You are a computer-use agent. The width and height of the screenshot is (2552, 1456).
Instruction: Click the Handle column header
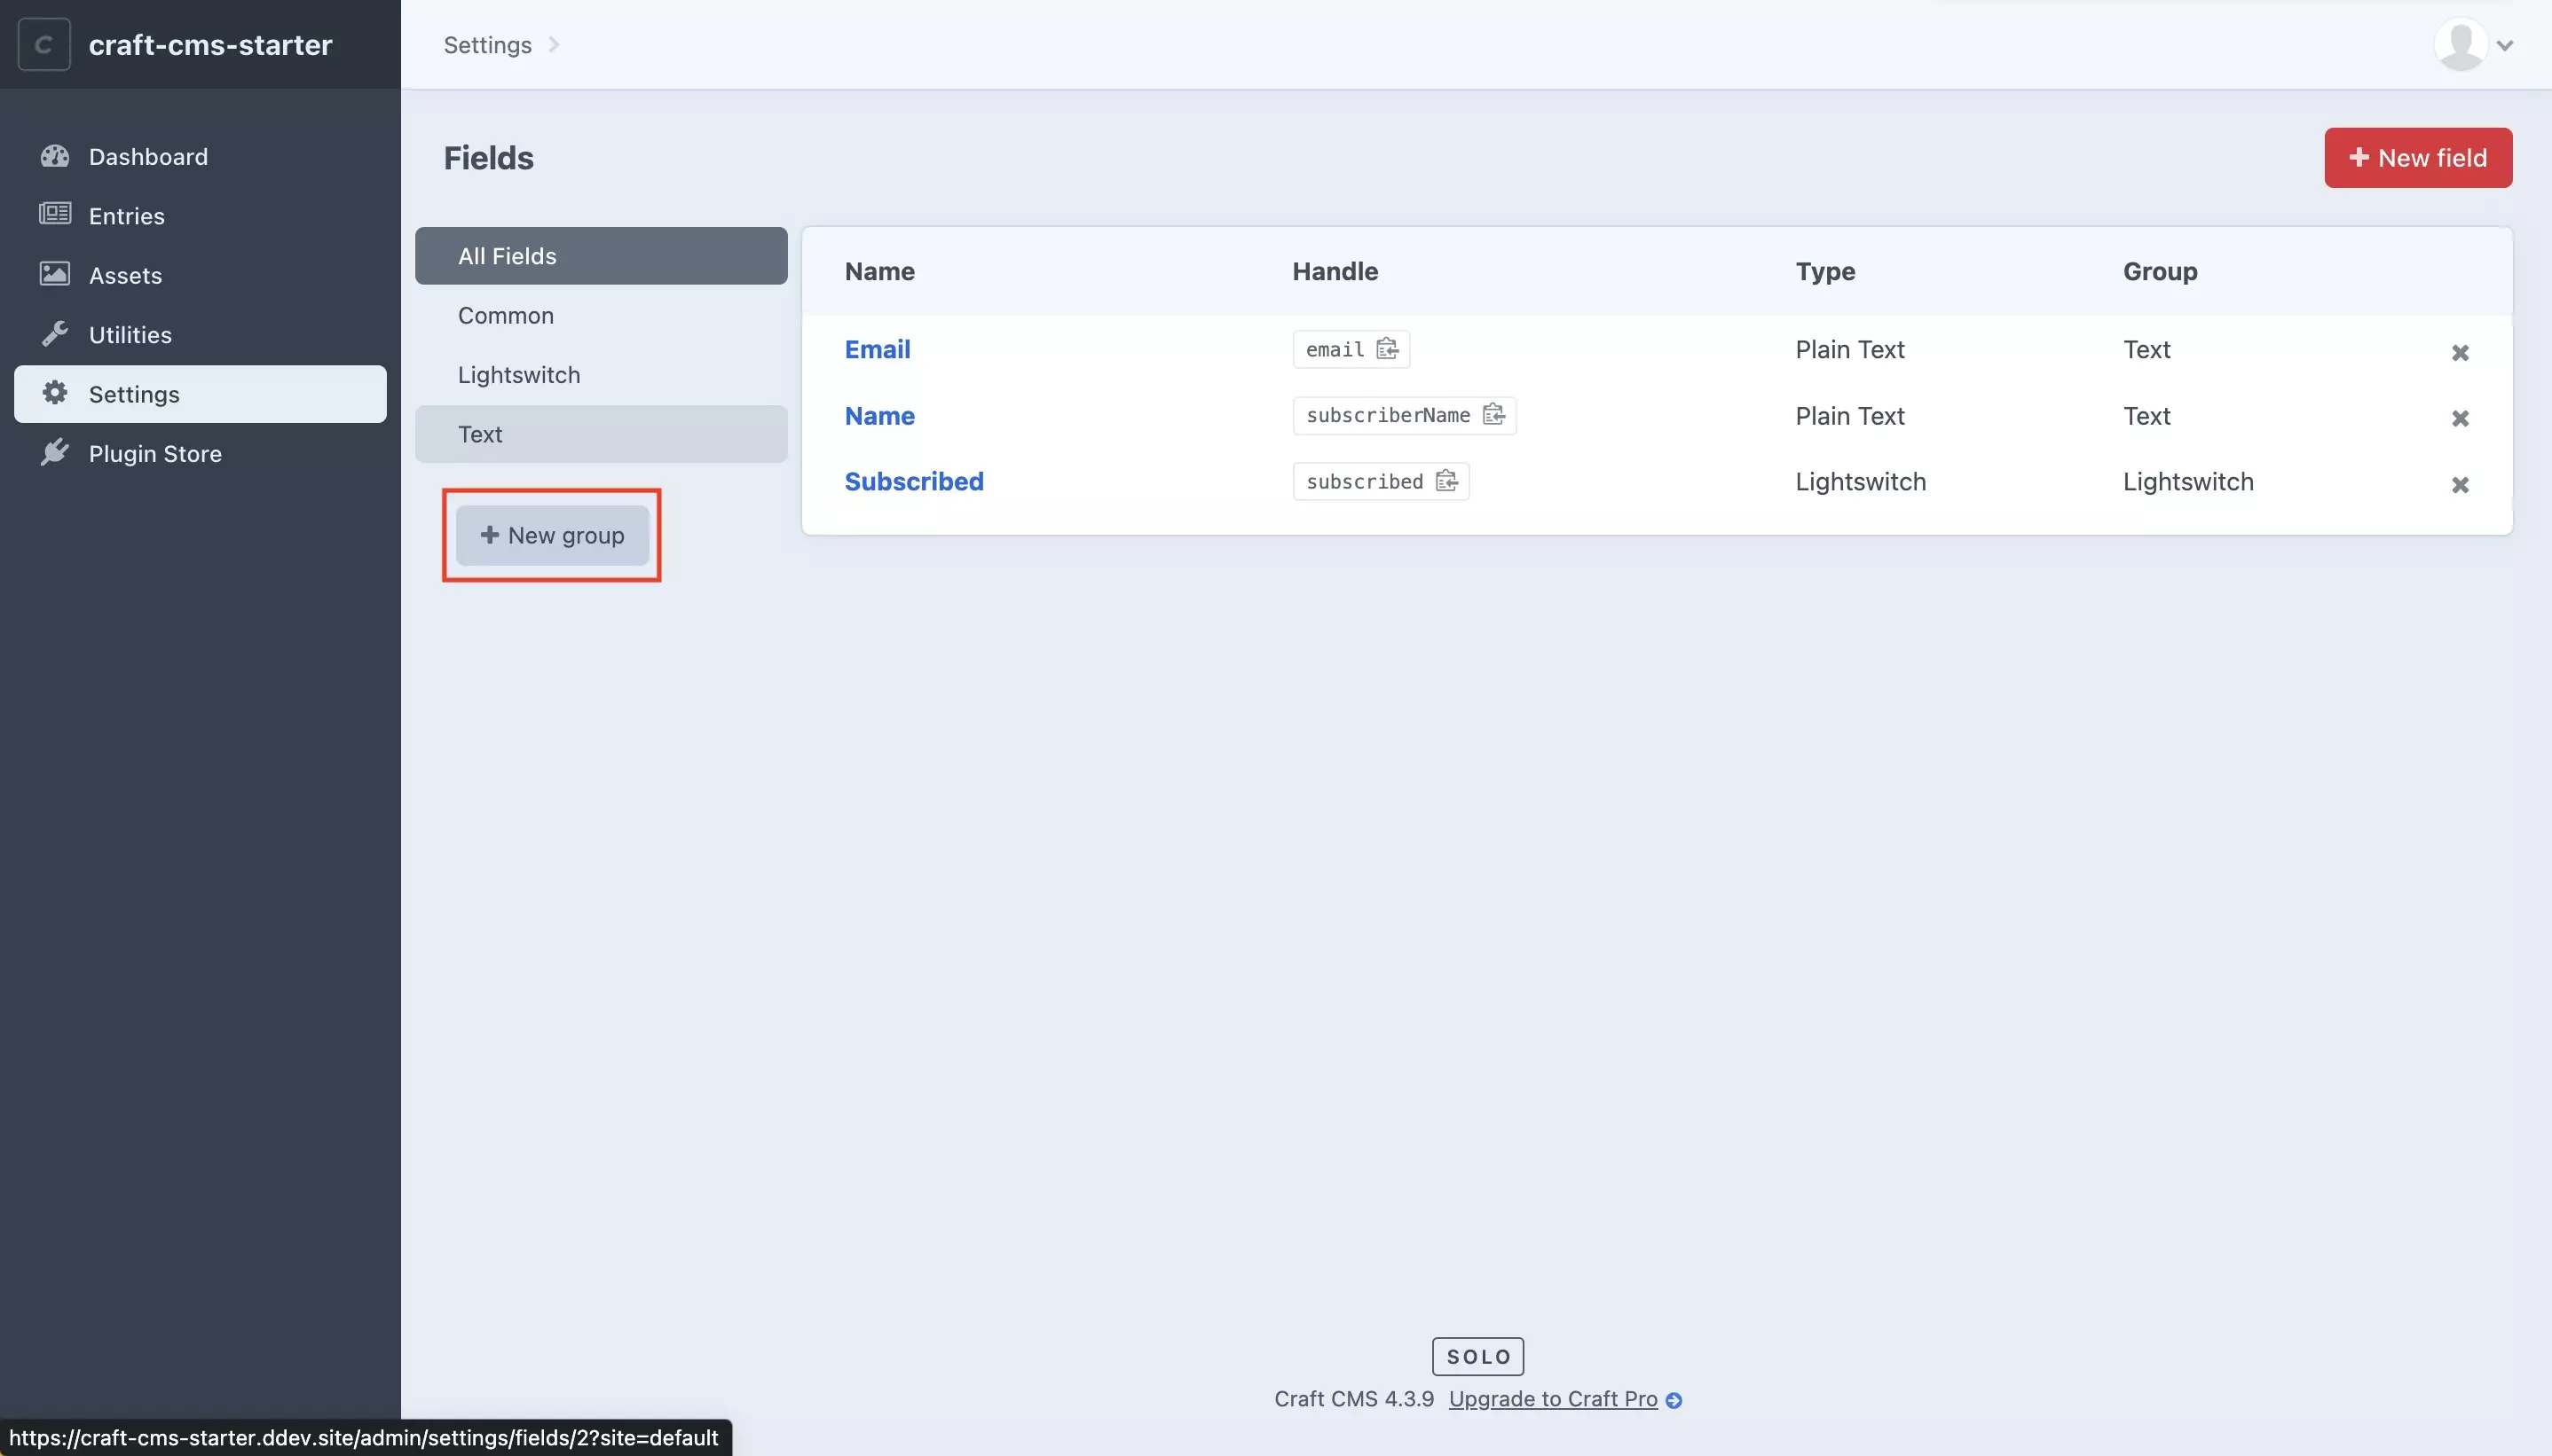point(1335,271)
